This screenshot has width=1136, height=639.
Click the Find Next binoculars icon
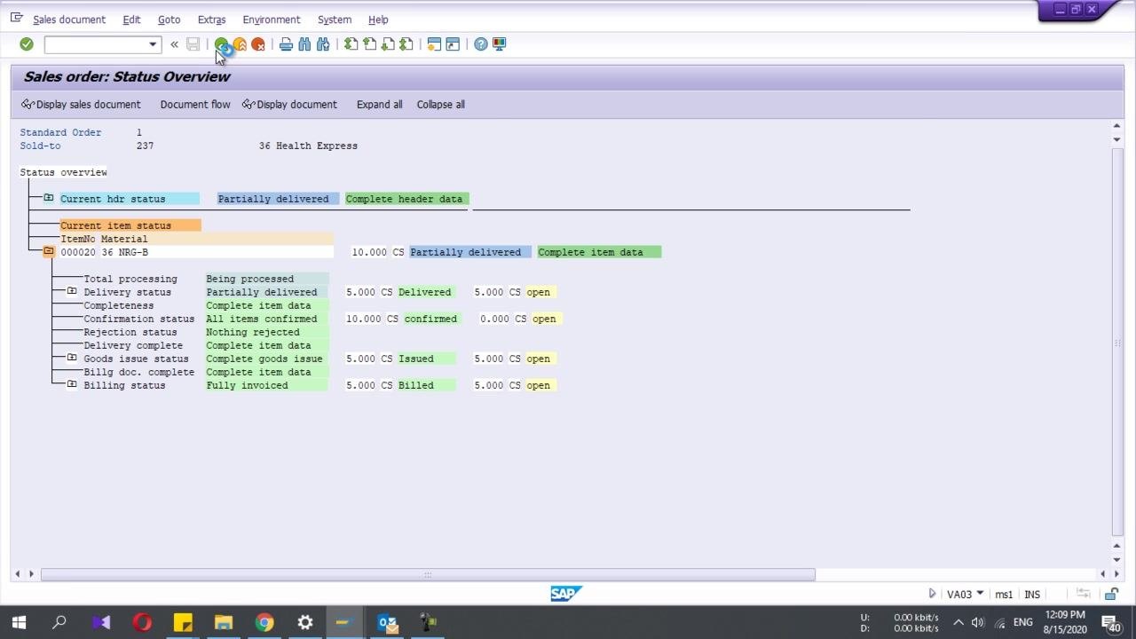[x=323, y=44]
